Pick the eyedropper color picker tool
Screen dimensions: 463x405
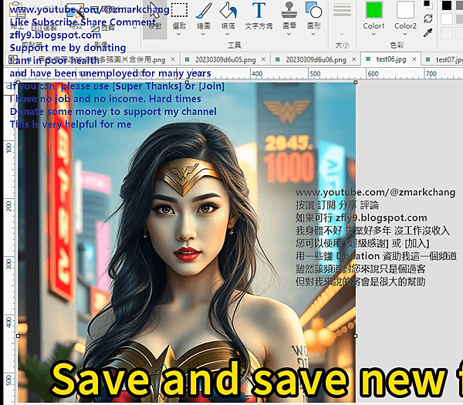(428, 32)
